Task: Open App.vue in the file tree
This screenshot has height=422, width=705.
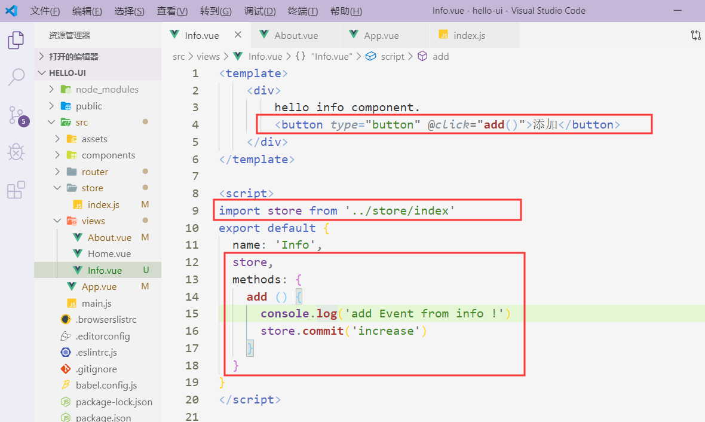Action: pyautogui.click(x=97, y=286)
